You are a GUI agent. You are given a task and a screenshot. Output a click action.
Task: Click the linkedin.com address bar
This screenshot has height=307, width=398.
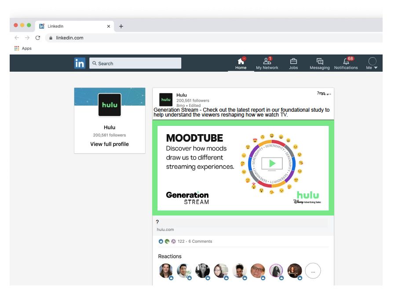click(214, 38)
